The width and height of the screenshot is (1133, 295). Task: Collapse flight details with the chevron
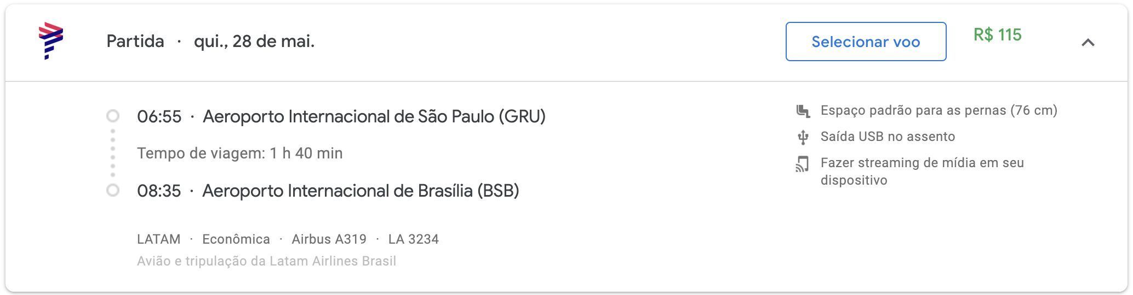[x=1088, y=42]
